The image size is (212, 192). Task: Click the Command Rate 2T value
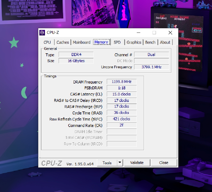[122, 125]
